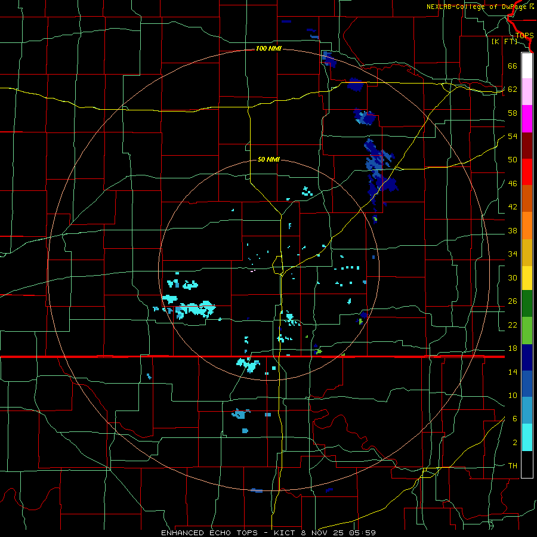The image size is (537, 537).
Task: Click the dark red legend swatch
Action: pos(527,146)
